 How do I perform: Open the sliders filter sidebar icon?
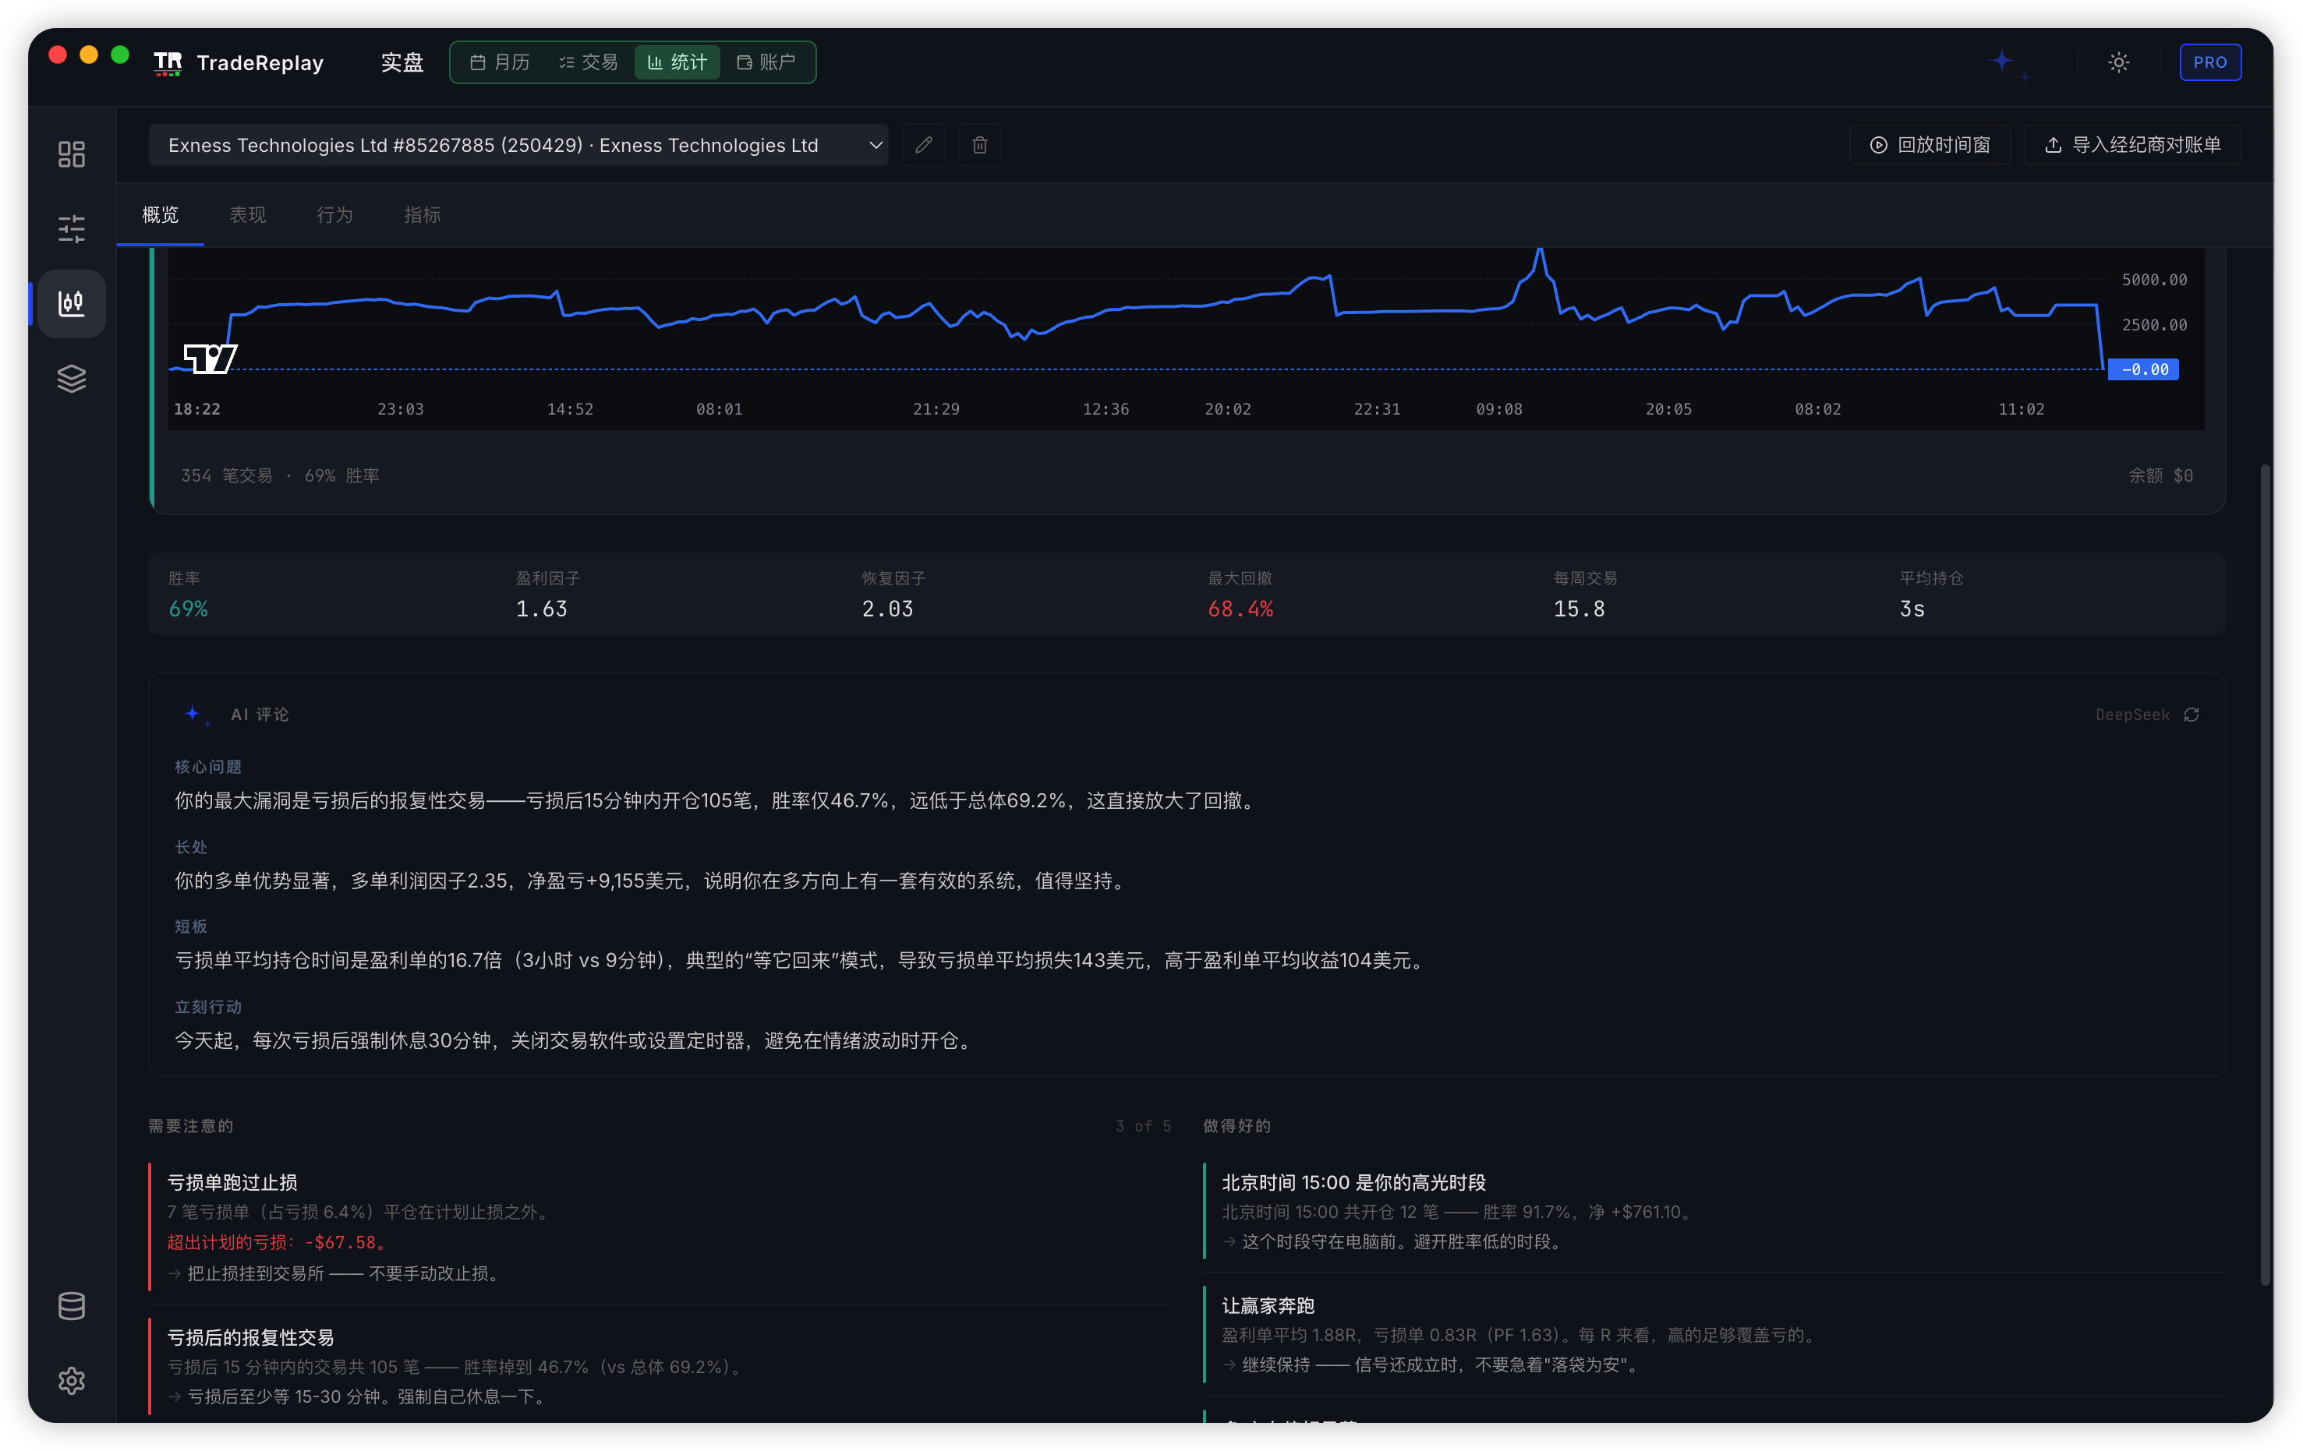pos(72,228)
